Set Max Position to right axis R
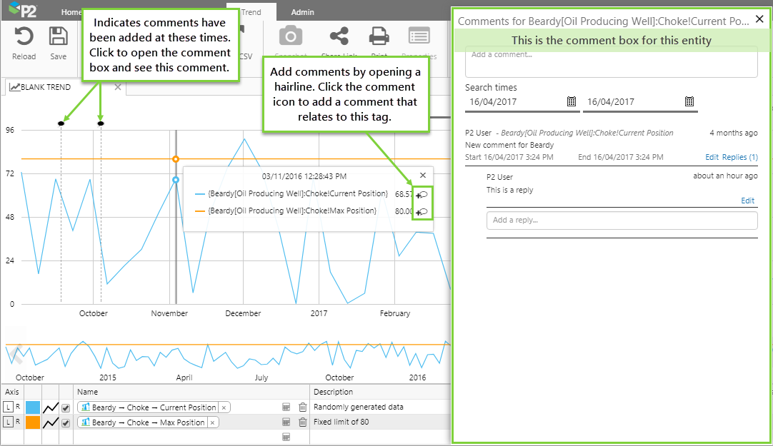The width and height of the screenshot is (773, 446). (x=19, y=422)
